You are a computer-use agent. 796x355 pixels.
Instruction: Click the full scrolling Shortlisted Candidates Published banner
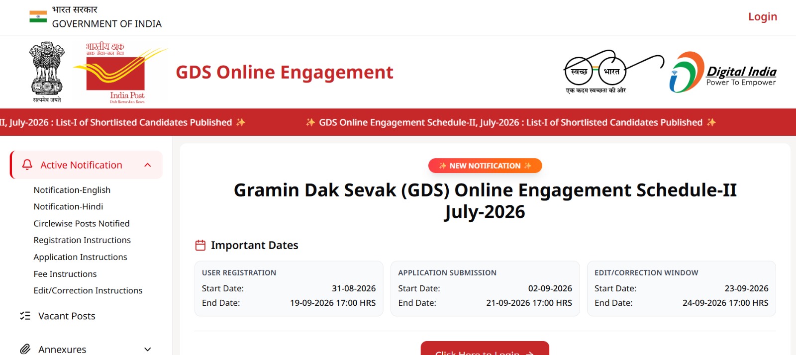point(398,122)
